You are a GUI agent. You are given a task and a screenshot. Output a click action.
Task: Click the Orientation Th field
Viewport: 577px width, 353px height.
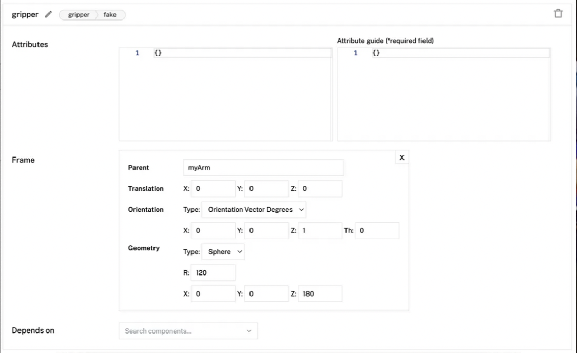pyautogui.click(x=377, y=231)
